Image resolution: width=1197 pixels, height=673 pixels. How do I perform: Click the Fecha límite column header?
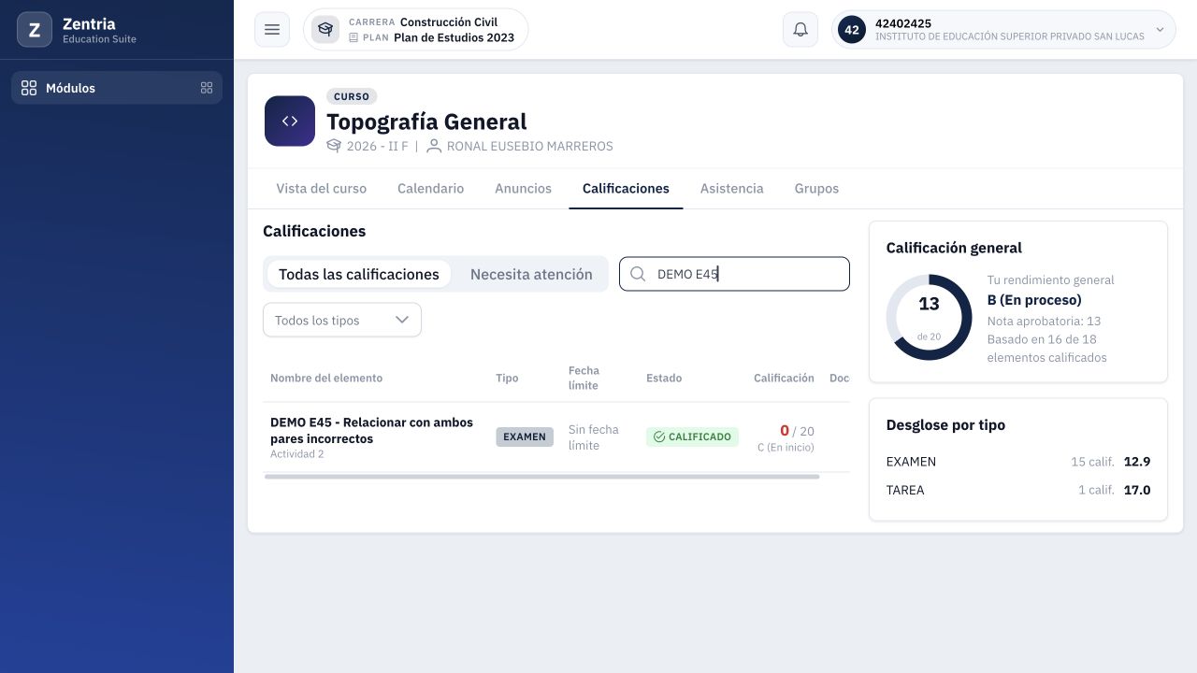click(584, 378)
